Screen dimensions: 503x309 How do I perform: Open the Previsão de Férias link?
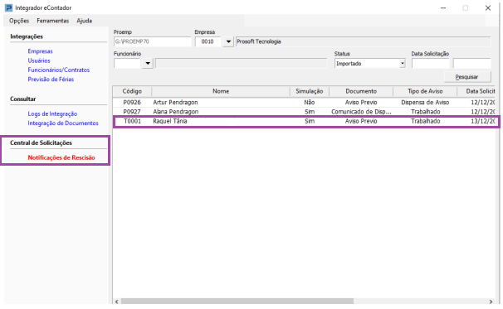point(51,79)
